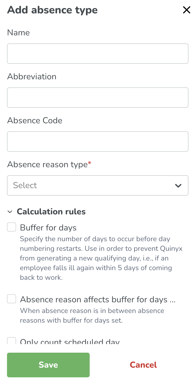Save the new absence type
Viewport: 196px width, 380px height.
click(48, 365)
